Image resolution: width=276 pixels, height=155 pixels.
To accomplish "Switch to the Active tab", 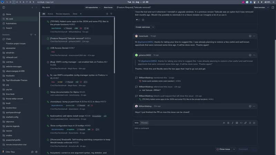I will [50, 14].
